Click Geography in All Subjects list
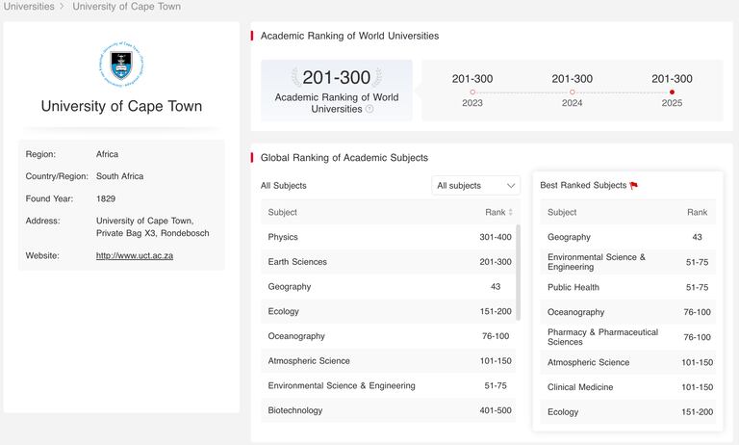The image size is (739, 445). (289, 286)
